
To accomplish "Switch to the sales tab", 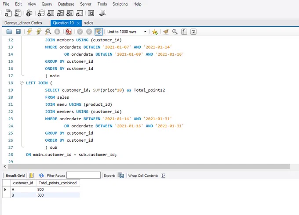I will point(89,23).
